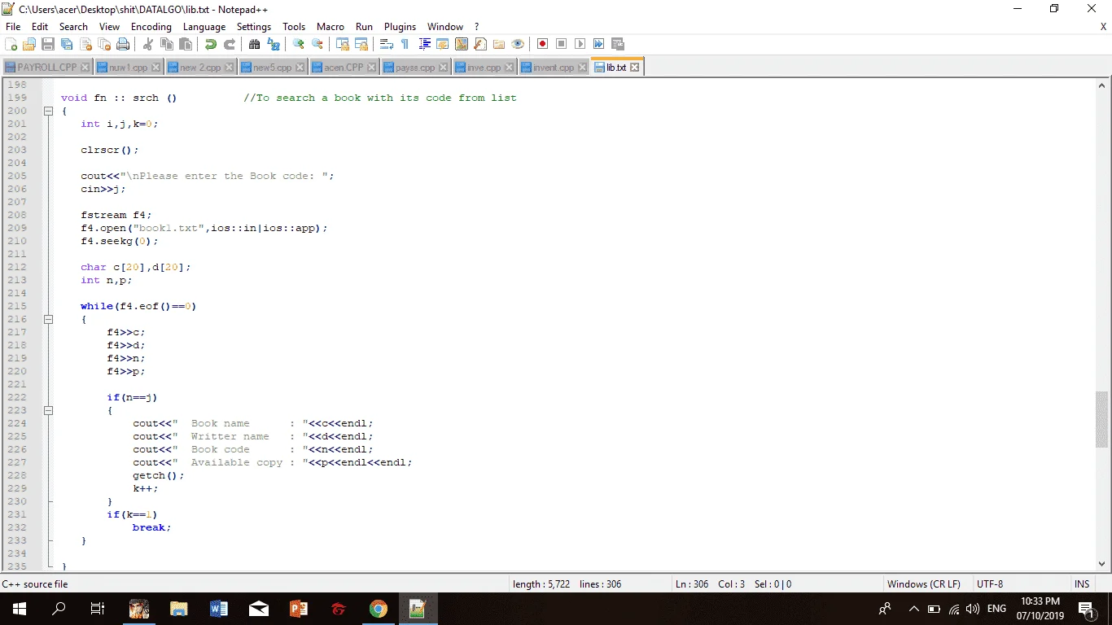Zoom in using the toolbar magnifier
The width and height of the screenshot is (1112, 625).
(299, 44)
